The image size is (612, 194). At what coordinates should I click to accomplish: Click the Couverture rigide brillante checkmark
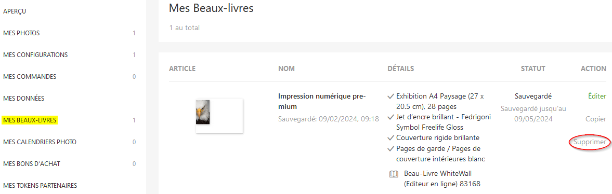(390, 138)
